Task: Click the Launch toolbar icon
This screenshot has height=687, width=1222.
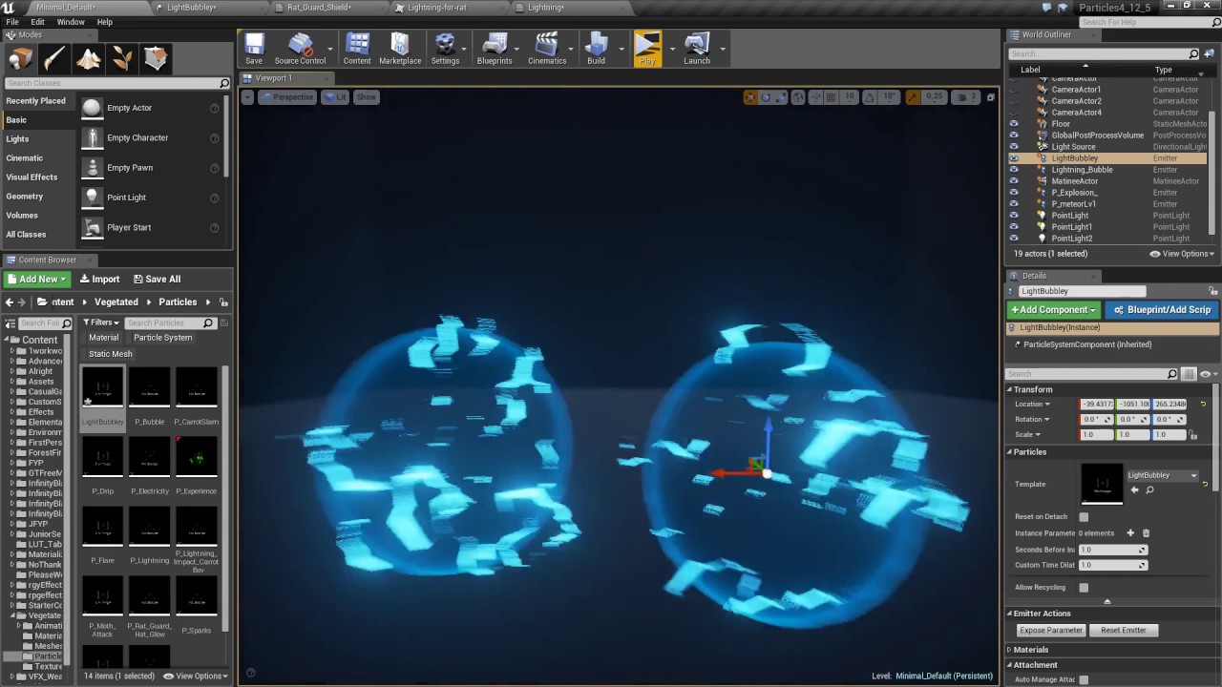Action: [697, 49]
